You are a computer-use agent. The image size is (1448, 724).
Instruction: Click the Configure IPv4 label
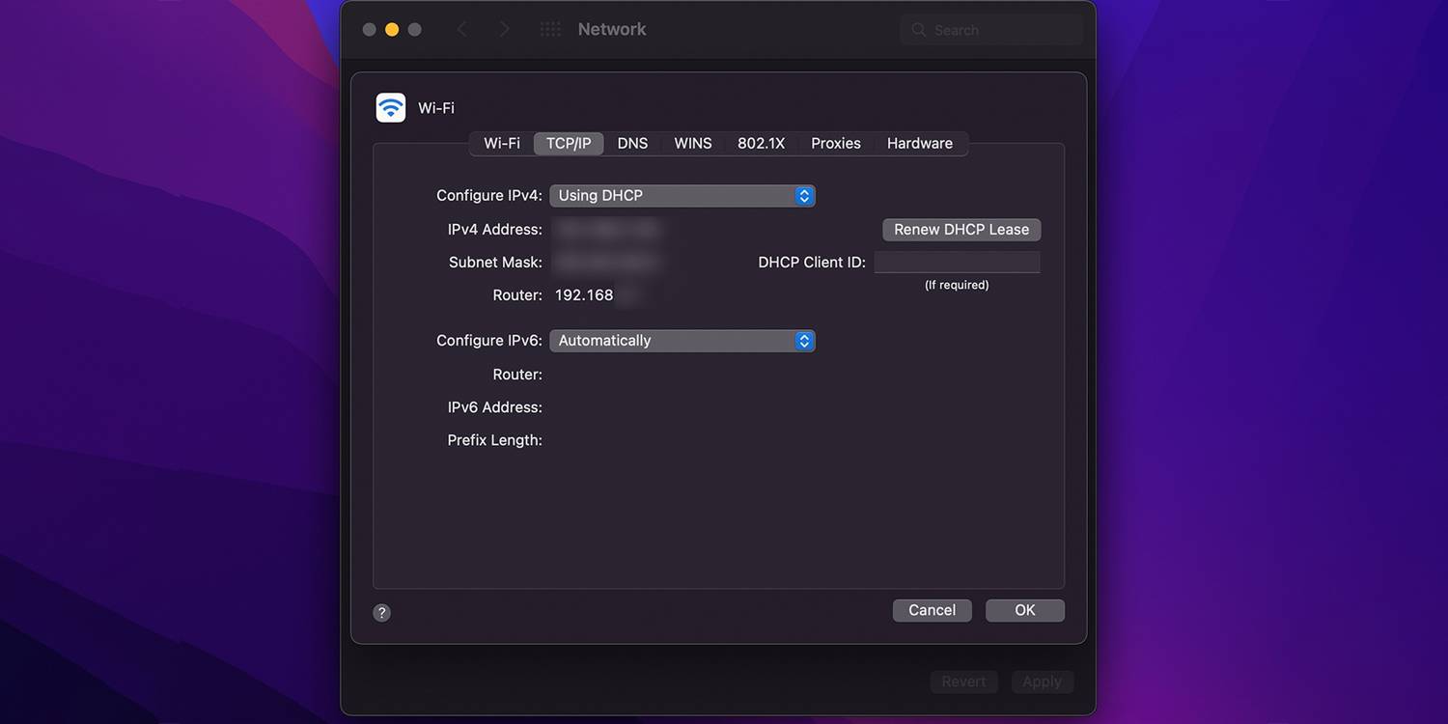489,196
